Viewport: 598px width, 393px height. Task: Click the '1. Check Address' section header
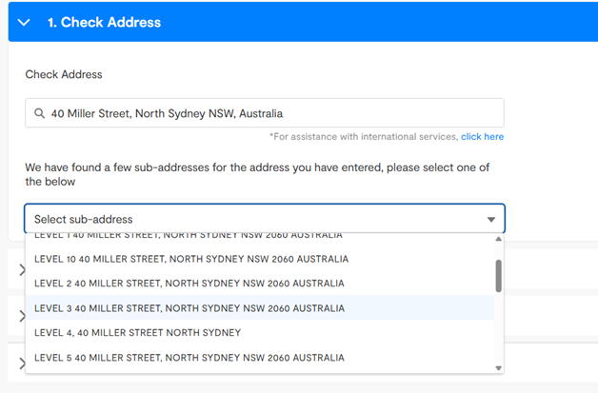click(303, 22)
